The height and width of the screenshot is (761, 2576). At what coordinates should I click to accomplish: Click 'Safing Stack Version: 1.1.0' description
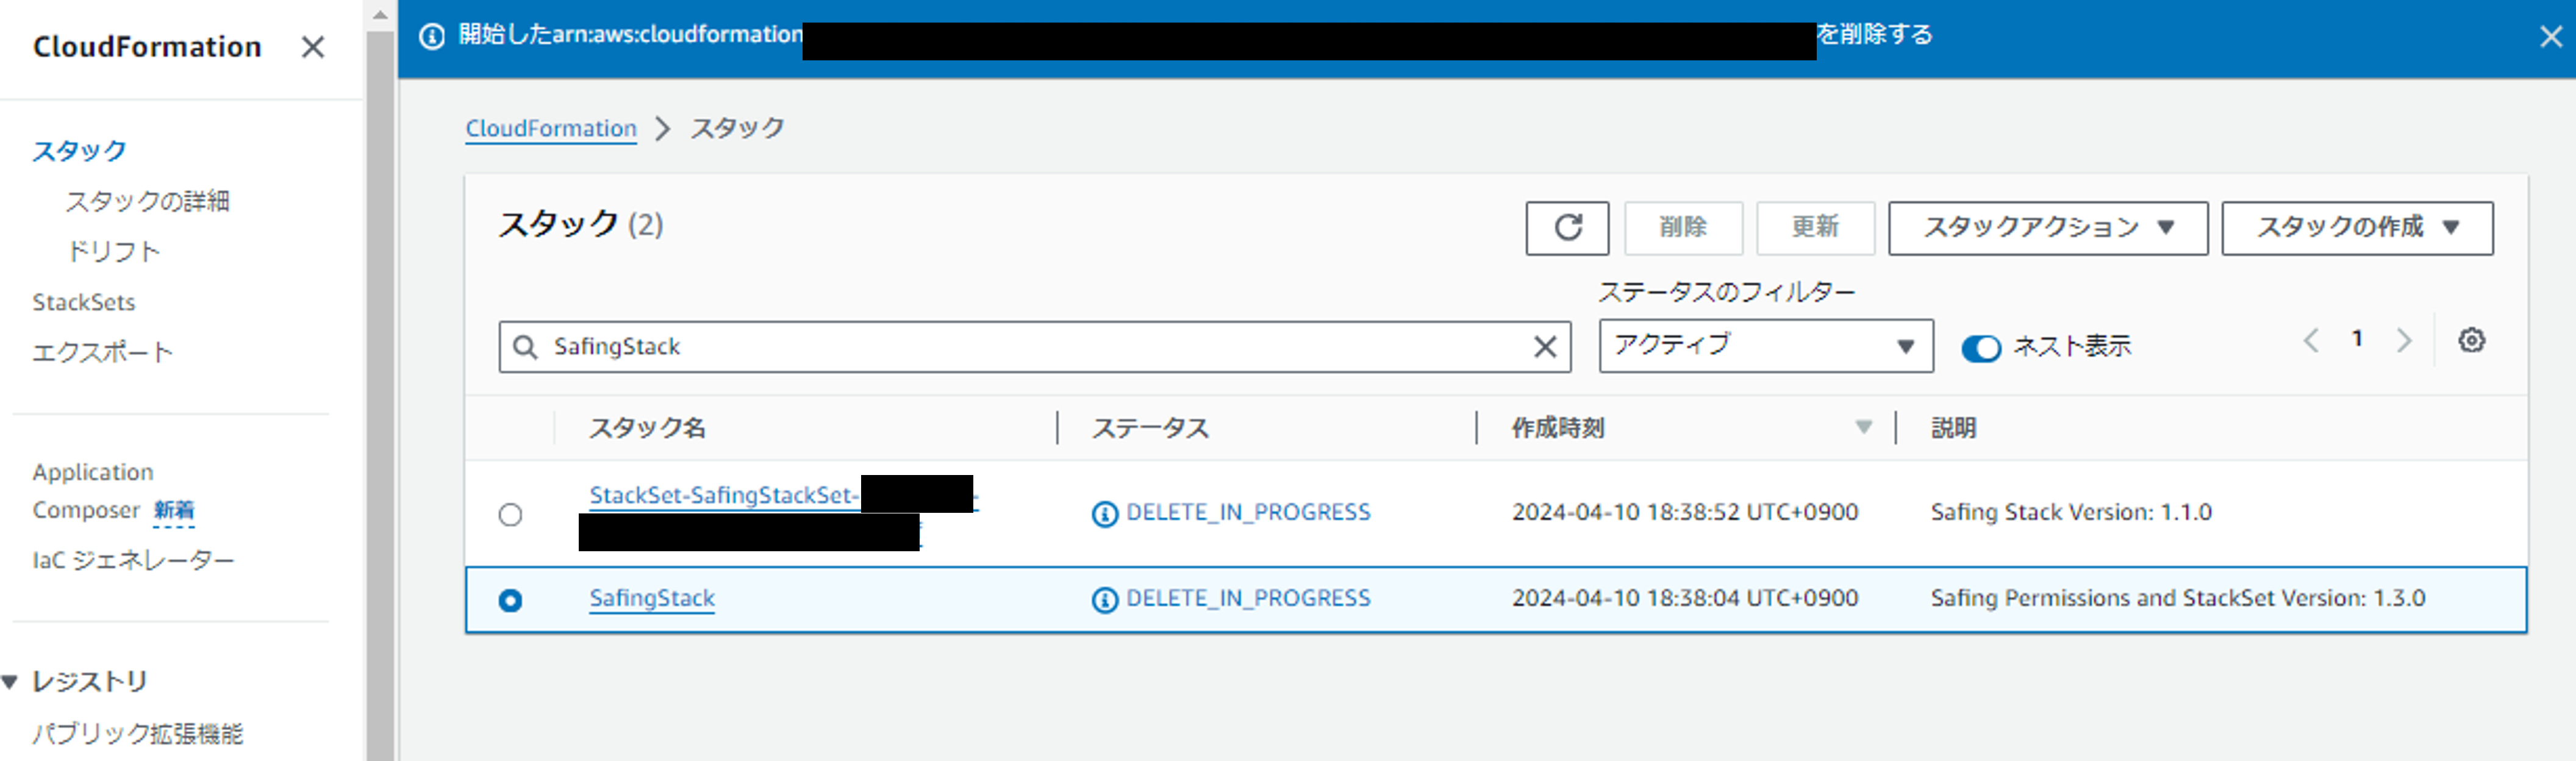2071,512
